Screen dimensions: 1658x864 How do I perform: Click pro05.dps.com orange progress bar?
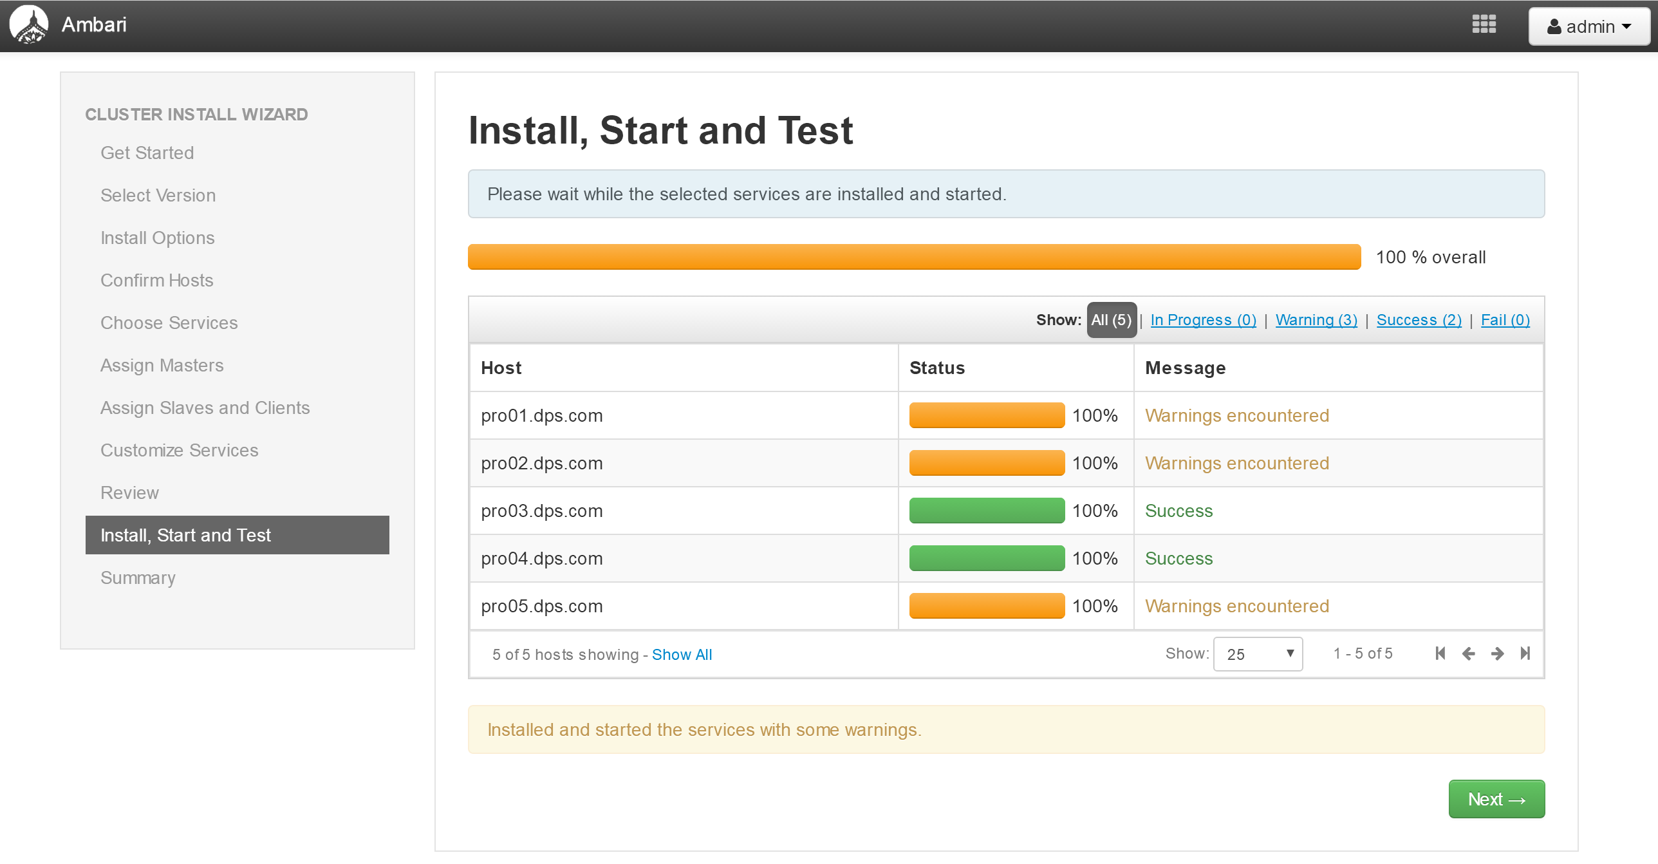tap(987, 606)
